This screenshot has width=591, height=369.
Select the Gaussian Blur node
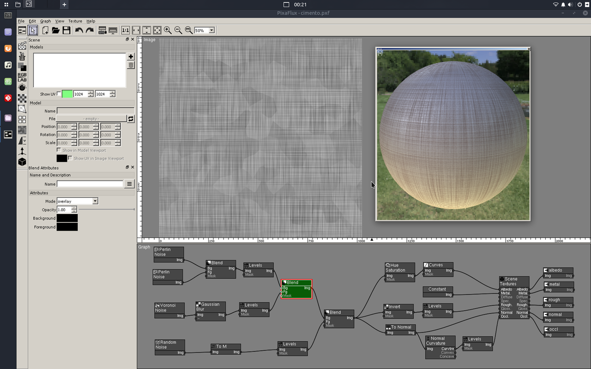(x=211, y=311)
